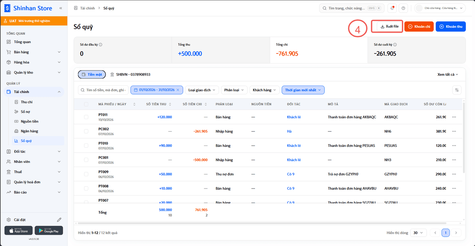Select the checkbox for row PT009
This screenshot has height=246, width=475.
pos(86,174)
